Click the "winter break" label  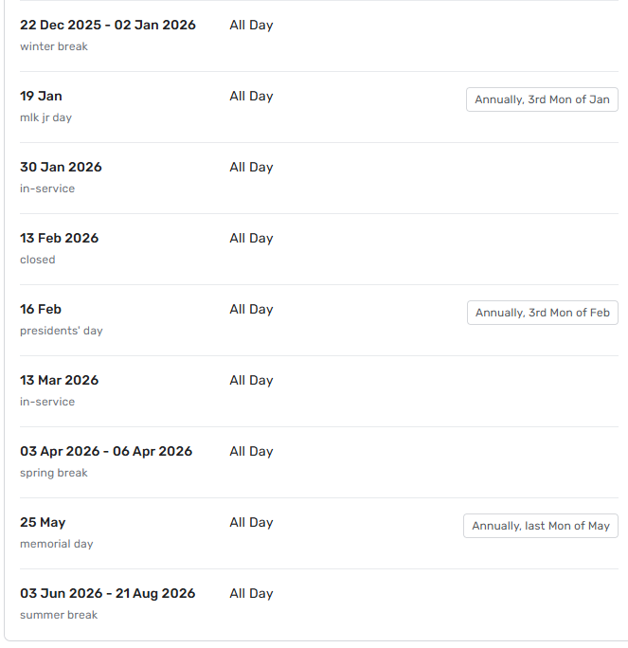54,46
